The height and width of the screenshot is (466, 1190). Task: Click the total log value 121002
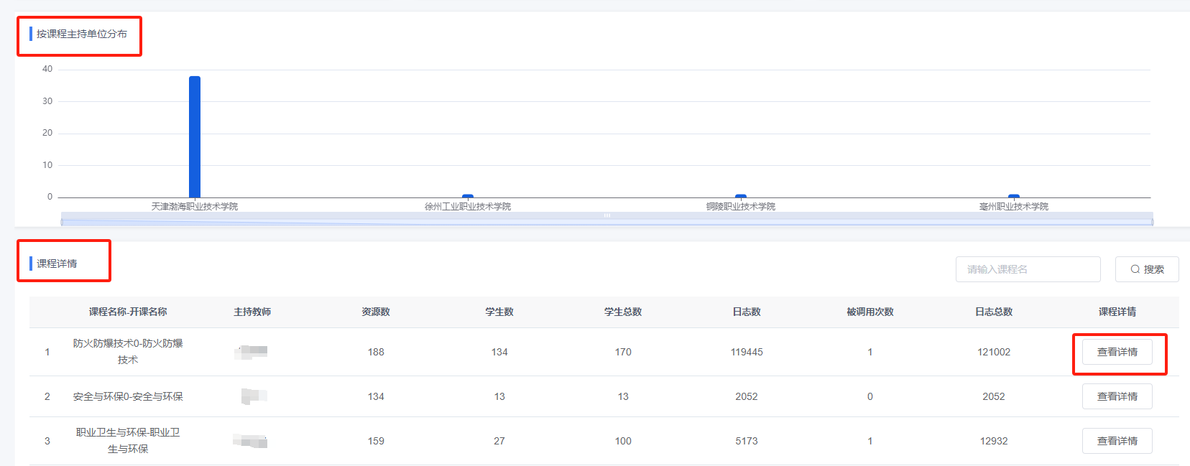point(994,352)
